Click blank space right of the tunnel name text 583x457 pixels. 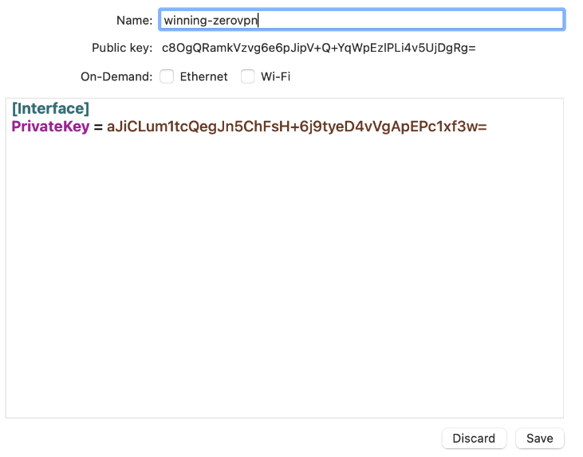(409, 20)
